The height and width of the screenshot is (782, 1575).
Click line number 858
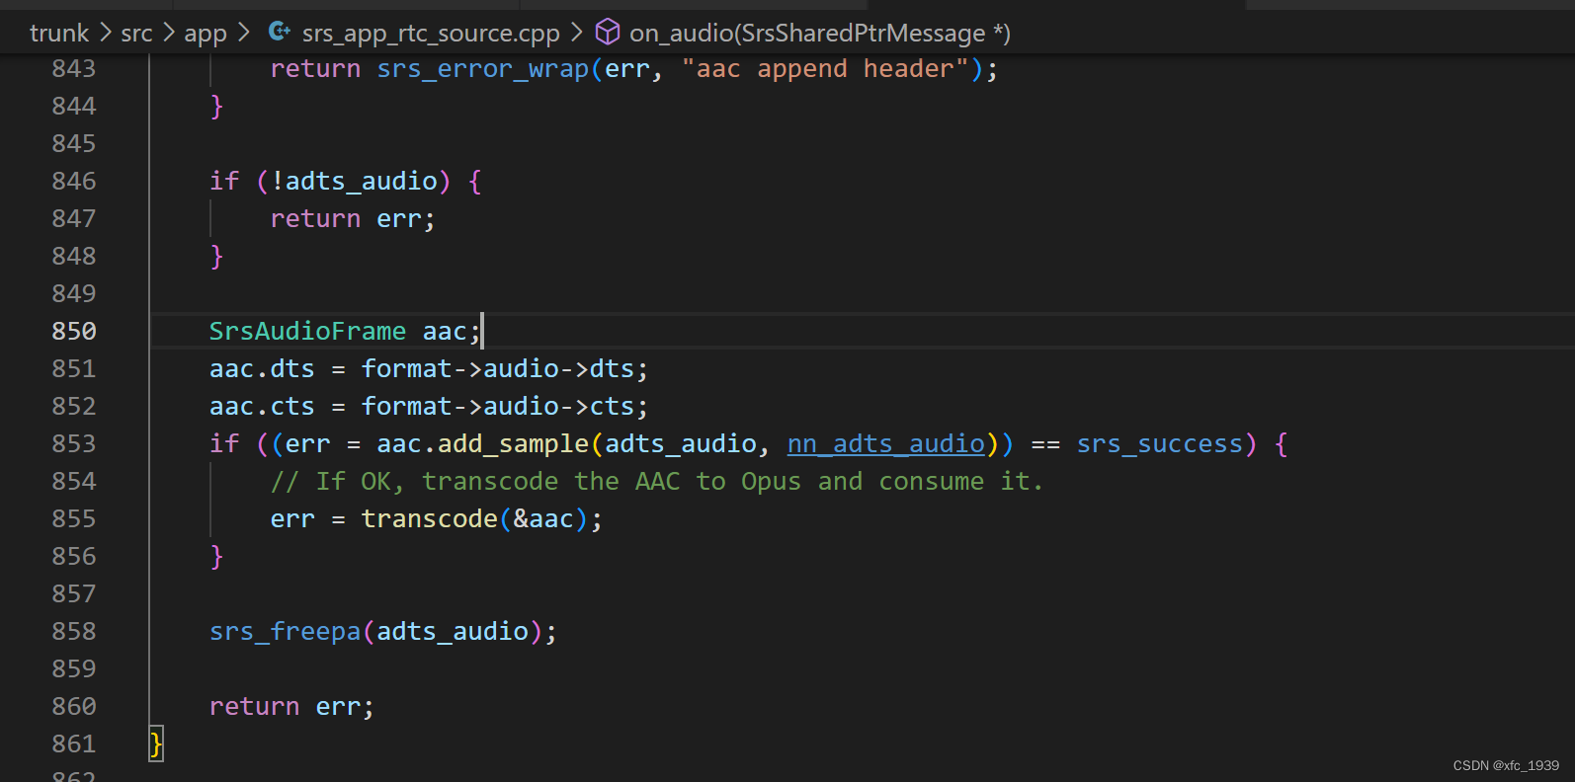[x=74, y=631]
